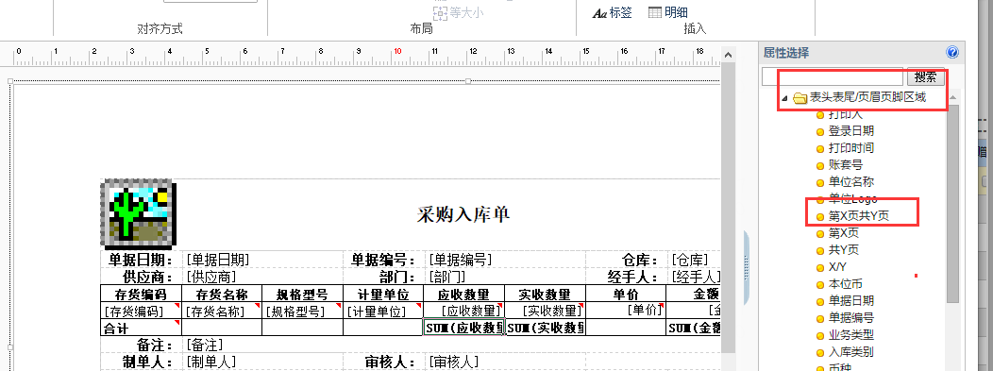Image resolution: width=993 pixels, height=371 pixels.
Task: Click the property search input field
Action: tap(833, 77)
